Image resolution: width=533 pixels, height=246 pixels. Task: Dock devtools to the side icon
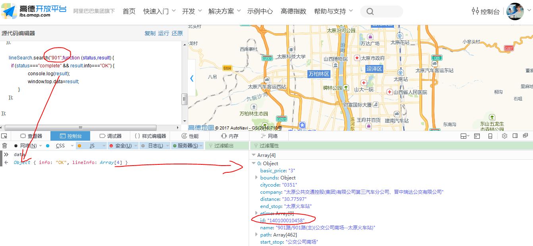(515, 136)
